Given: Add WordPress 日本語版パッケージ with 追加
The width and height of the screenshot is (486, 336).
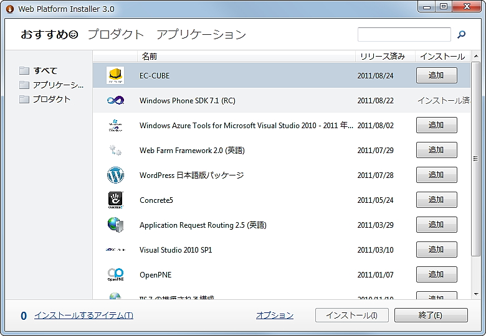Looking at the screenshot, I should (x=436, y=175).
